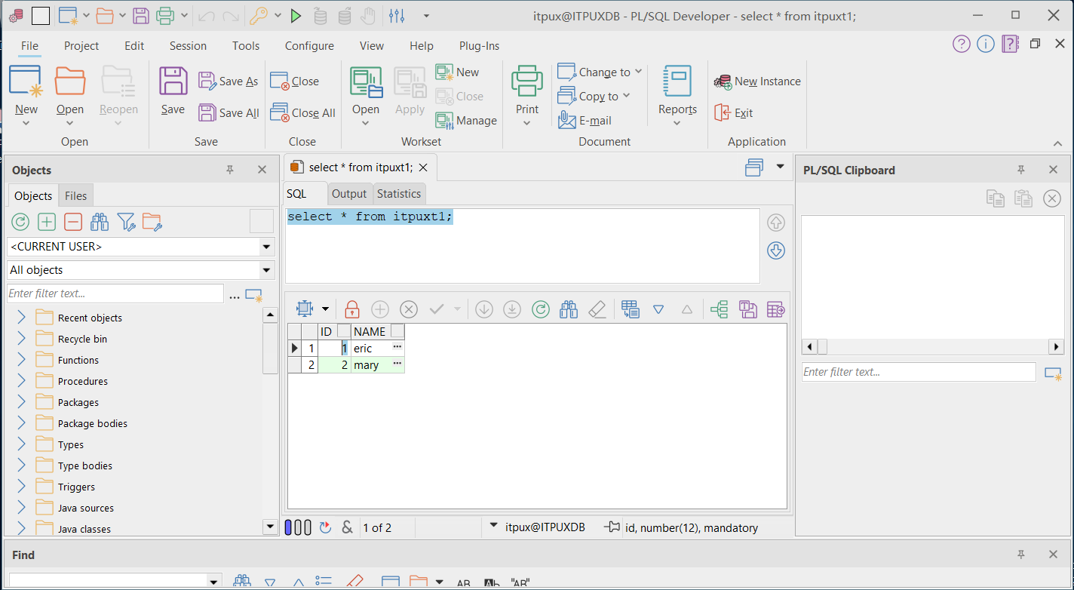Click the purple Save icon in the title toolbar
Image resolution: width=1074 pixels, height=590 pixels.
140,15
